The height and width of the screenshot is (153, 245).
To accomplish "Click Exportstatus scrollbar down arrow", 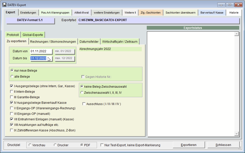I will tap(236, 134).
